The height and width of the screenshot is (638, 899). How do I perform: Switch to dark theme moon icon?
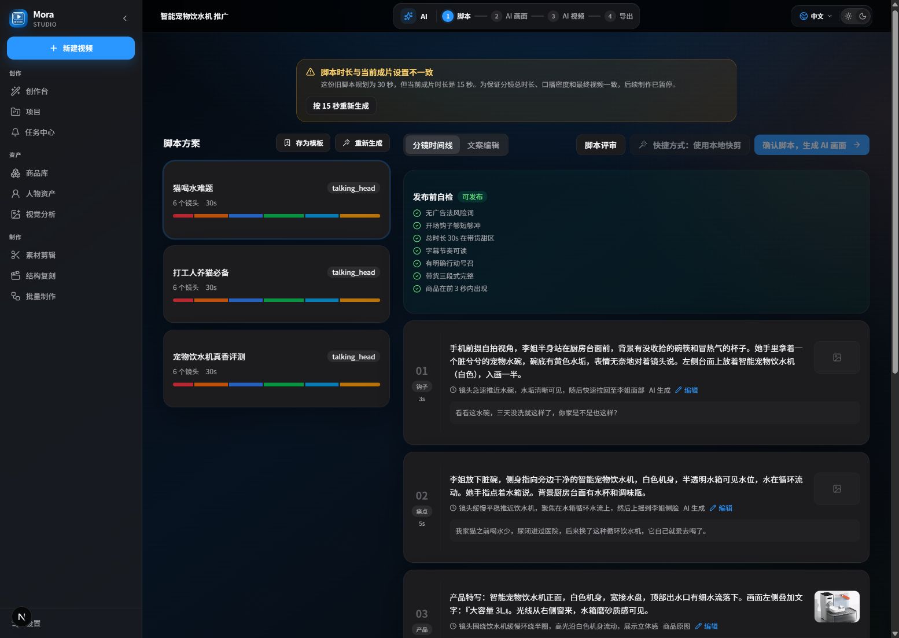pyautogui.click(x=863, y=16)
